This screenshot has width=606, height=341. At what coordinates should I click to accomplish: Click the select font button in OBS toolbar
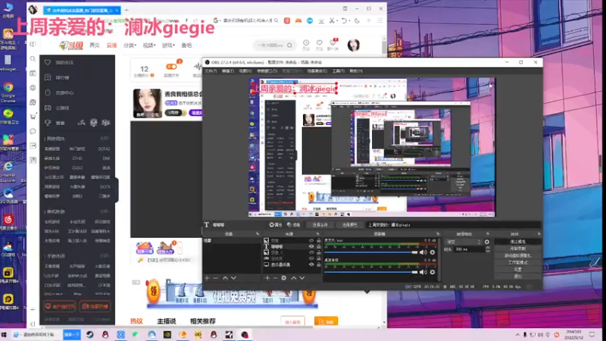320,224
